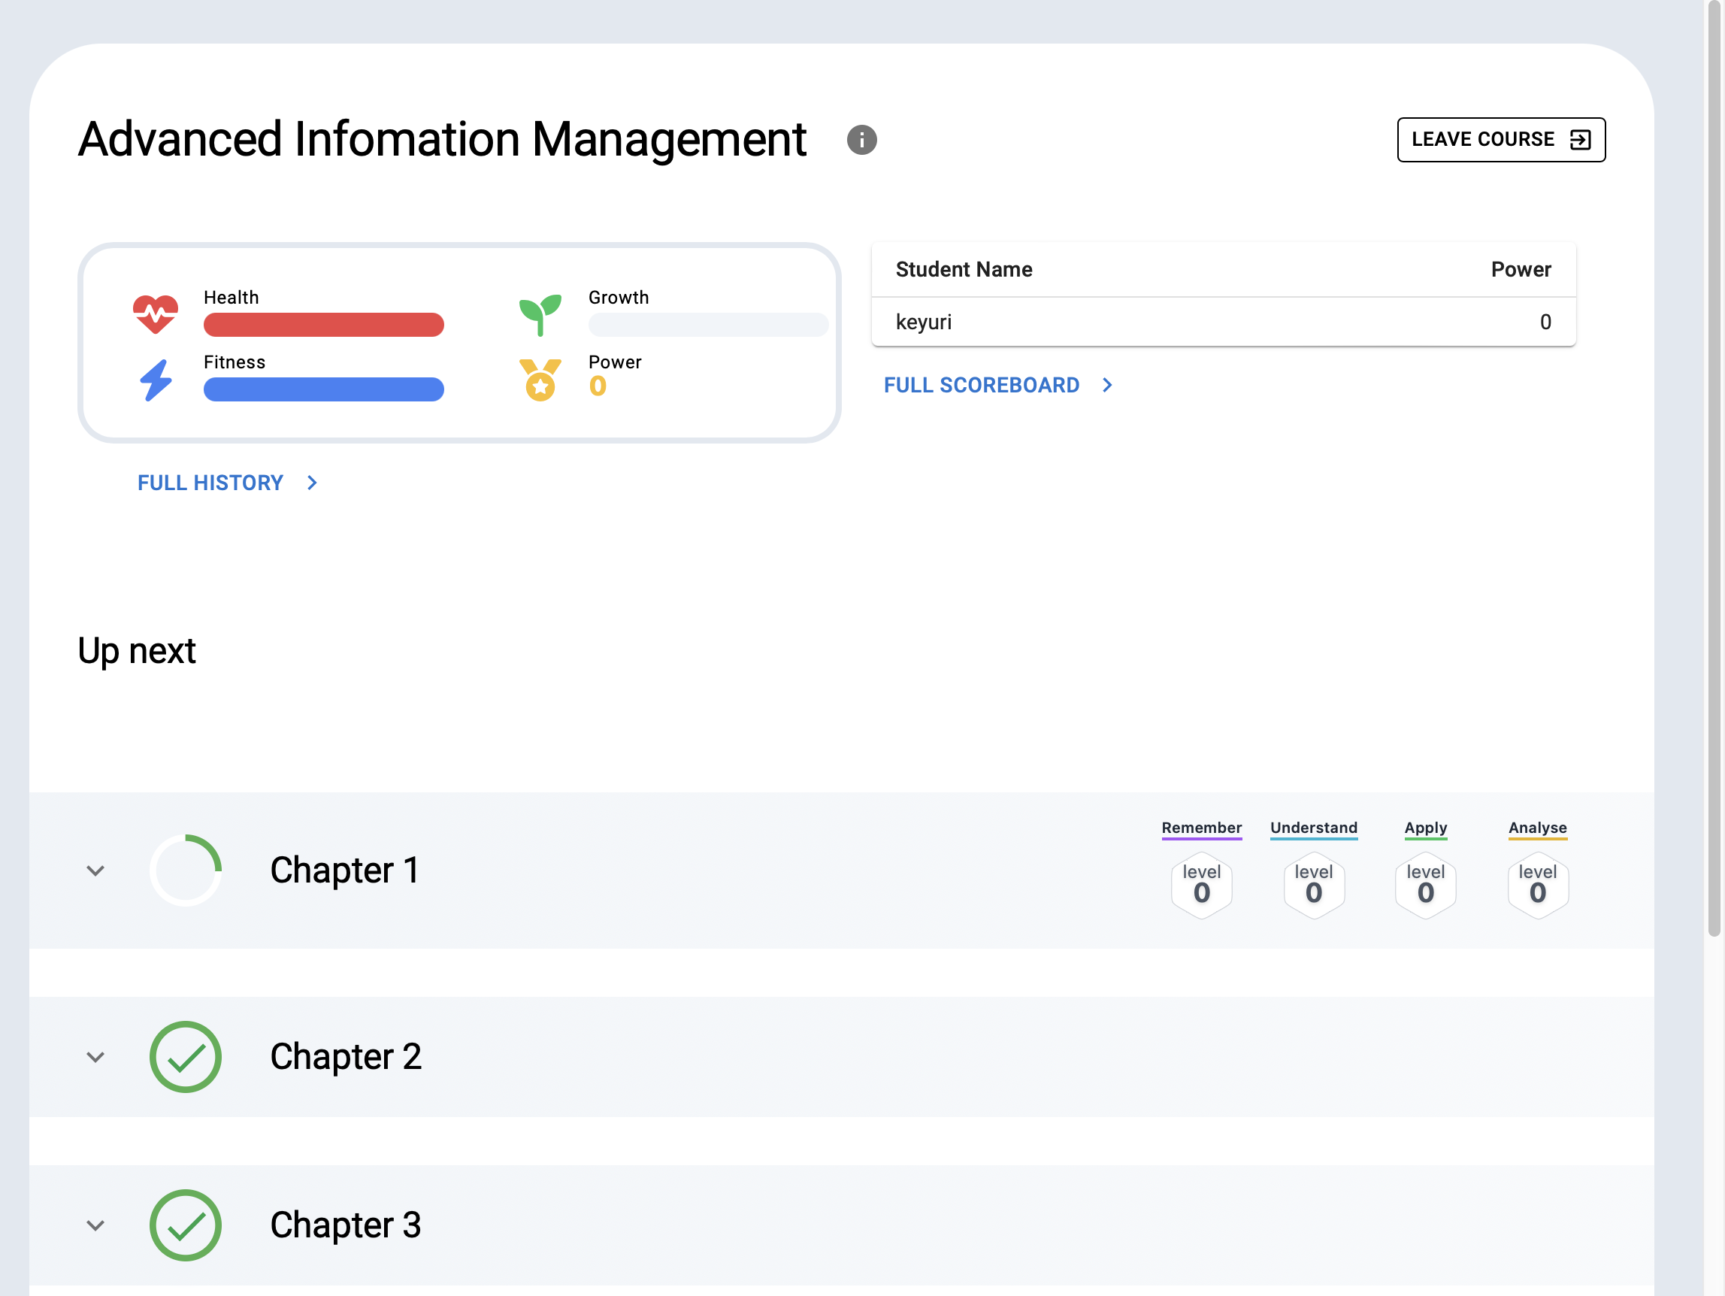
Task: Click the Chapter 2 completed checkmark
Action: pos(186,1058)
